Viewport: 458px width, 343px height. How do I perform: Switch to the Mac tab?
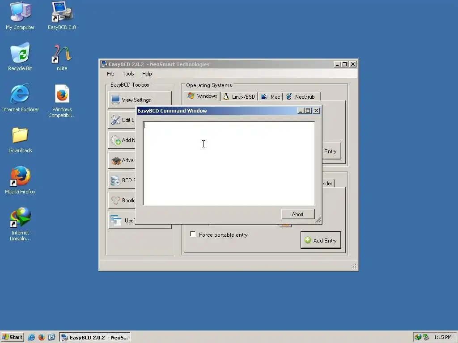point(271,97)
